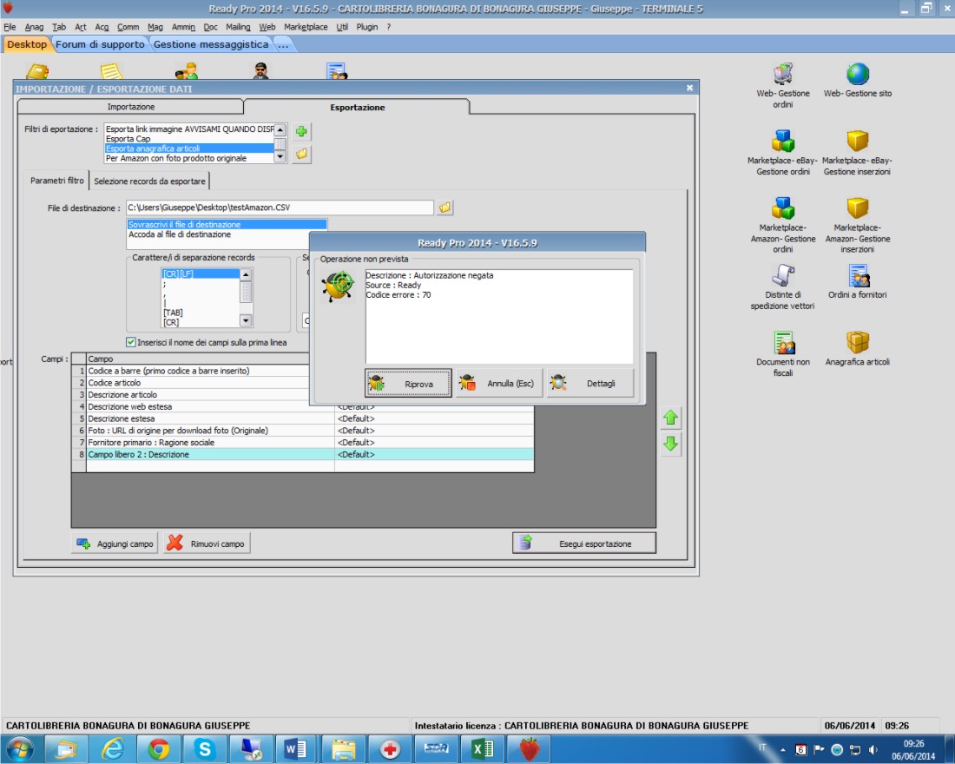Click Aggiungi campo button
This screenshot has height=764, width=955.
(115, 543)
